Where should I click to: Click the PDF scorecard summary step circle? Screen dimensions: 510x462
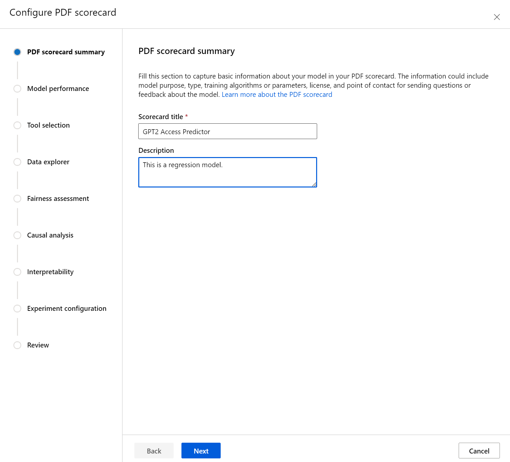(17, 52)
